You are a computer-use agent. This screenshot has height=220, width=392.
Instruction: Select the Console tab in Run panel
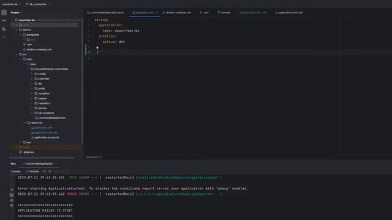pos(15,171)
